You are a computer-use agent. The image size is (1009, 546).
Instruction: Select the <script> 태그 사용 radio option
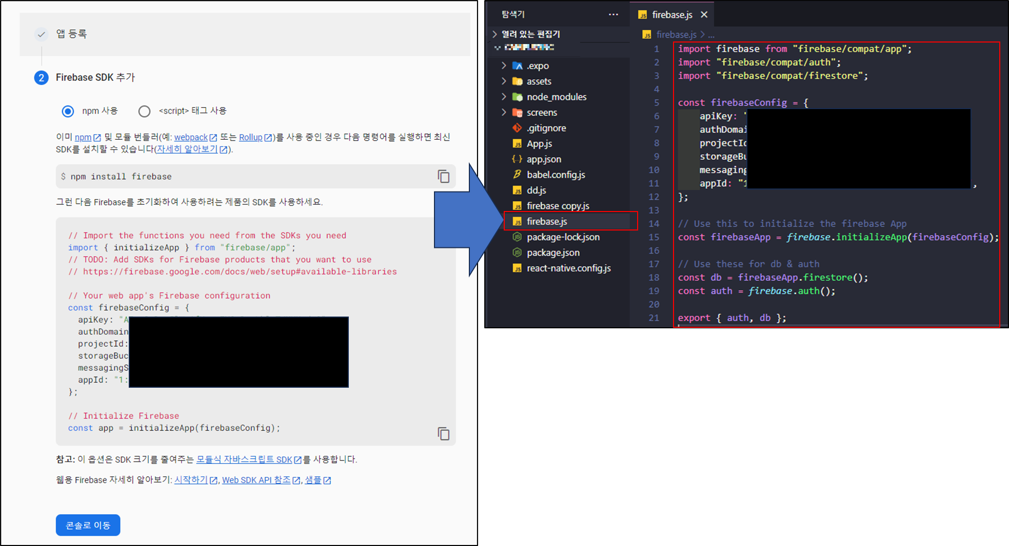(145, 111)
